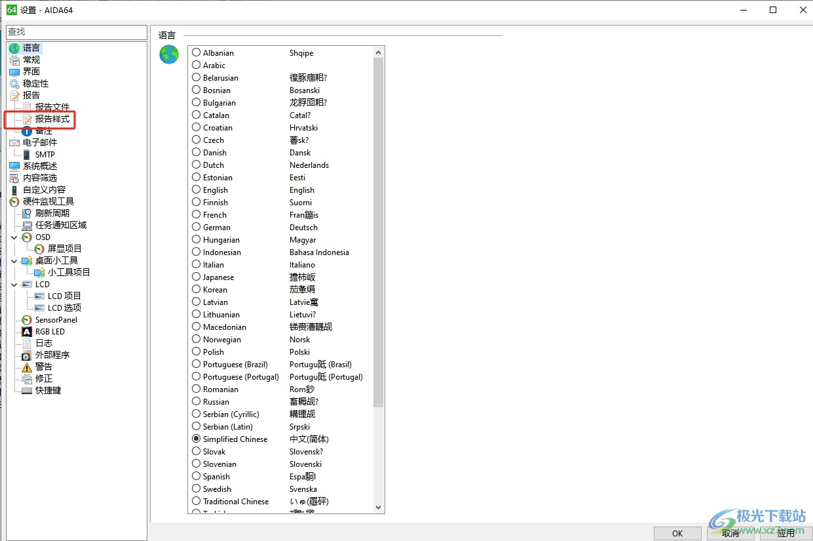Select the 小工具项目 icon
The image size is (813, 541).
39,272
